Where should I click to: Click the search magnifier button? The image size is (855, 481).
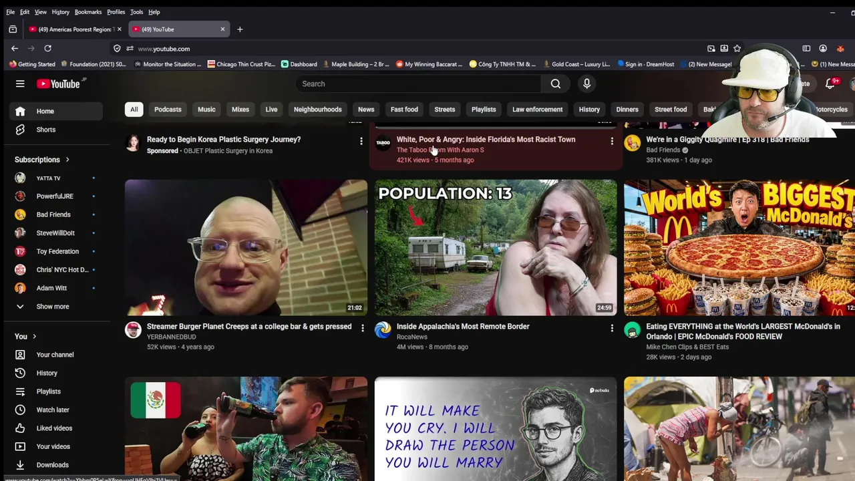coord(555,84)
